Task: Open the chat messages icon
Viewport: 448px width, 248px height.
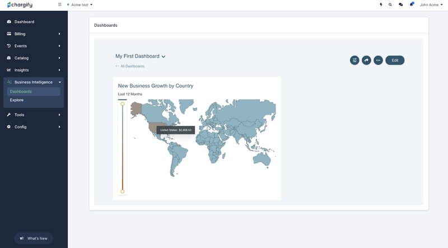Action: (x=400, y=4)
